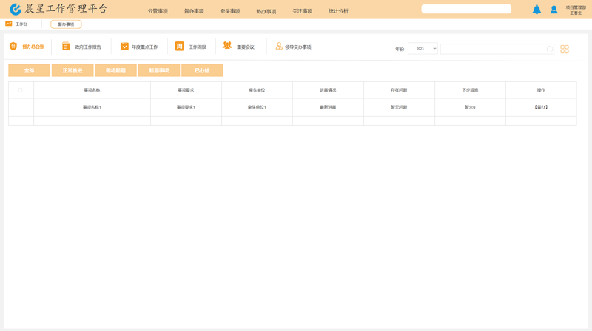Filter by 正常推进 button
The width and height of the screenshot is (592, 331).
[73, 70]
